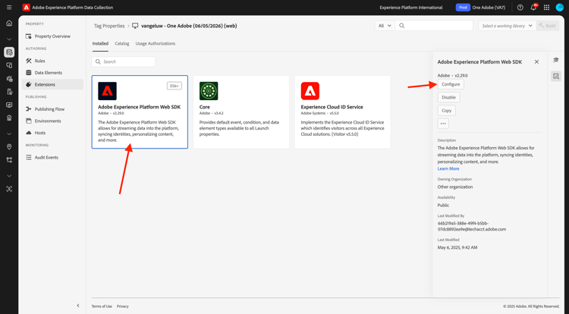Switch to the Usage Authorizations tab

click(x=156, y=43)
